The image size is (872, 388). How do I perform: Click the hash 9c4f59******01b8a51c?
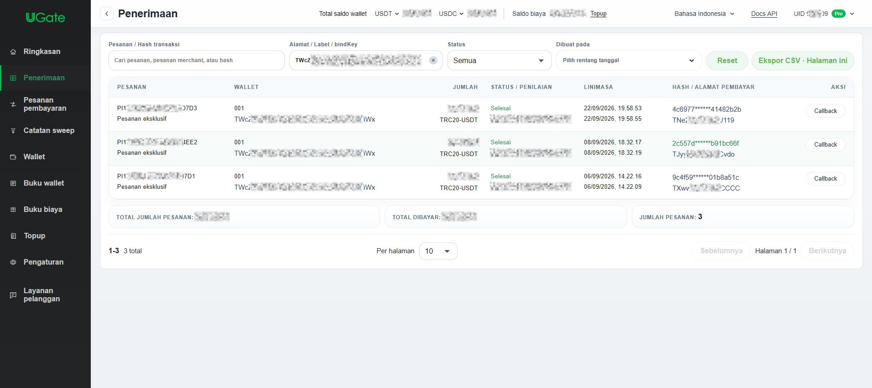[x=705, y=177]
